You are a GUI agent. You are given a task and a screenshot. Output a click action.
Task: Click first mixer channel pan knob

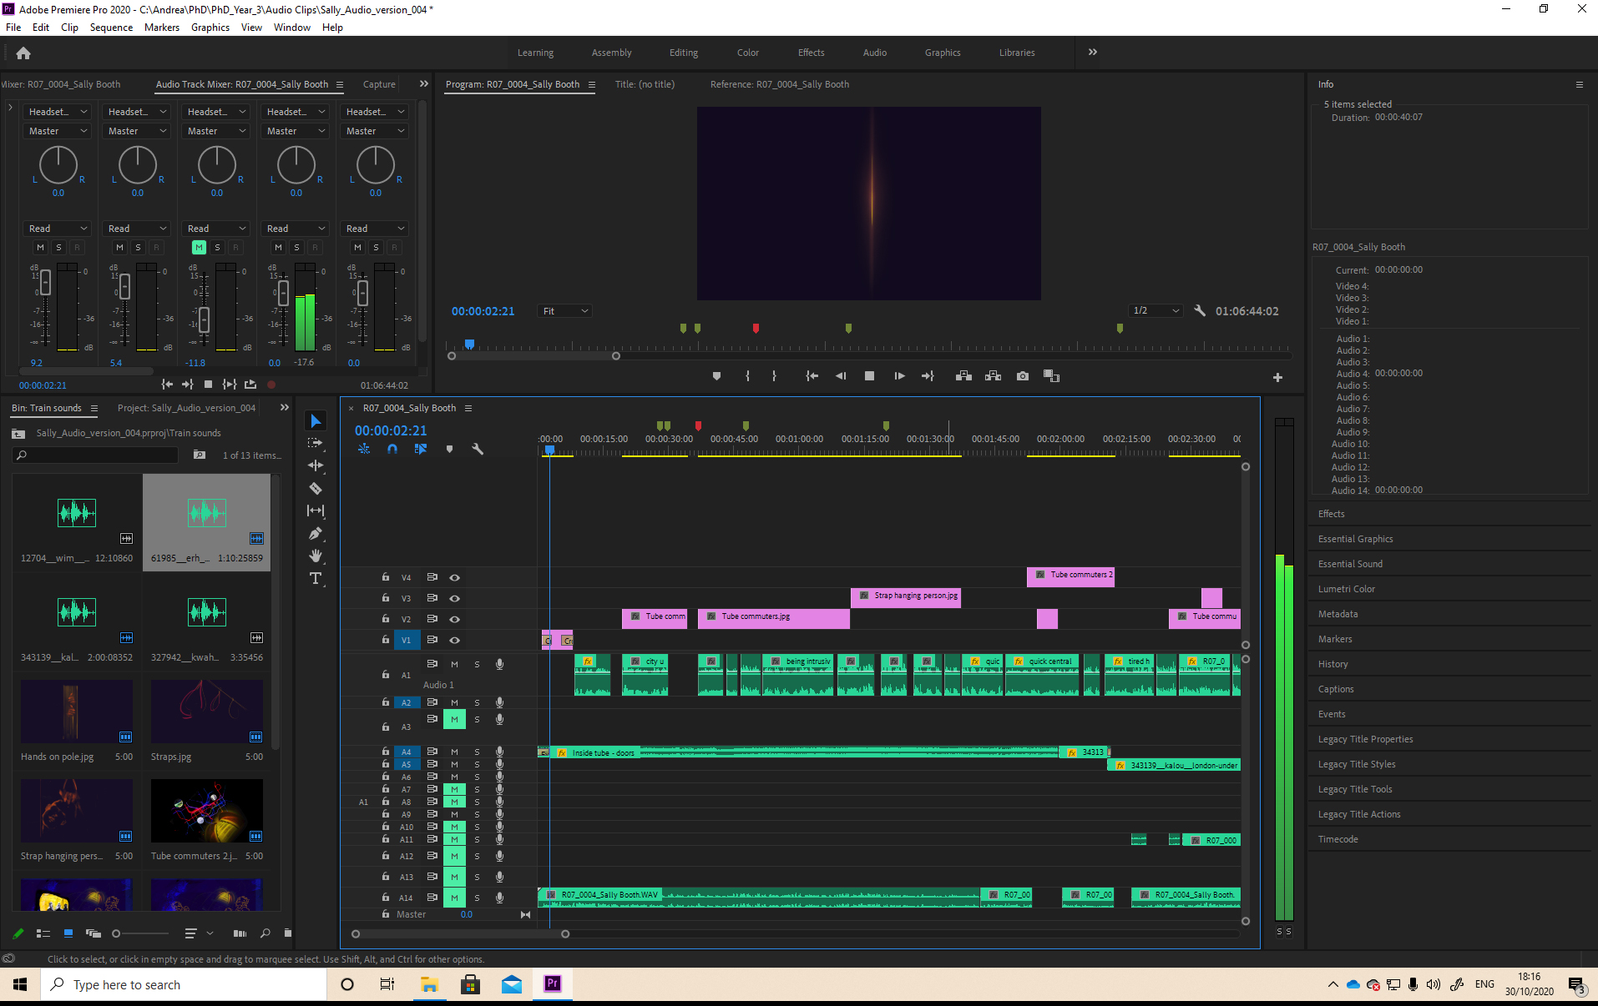[x=58, y=165]
